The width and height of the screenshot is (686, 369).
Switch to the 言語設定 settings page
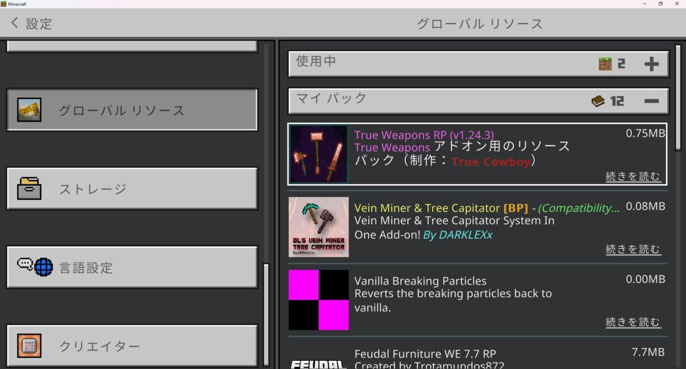click(x=131, y=268)
